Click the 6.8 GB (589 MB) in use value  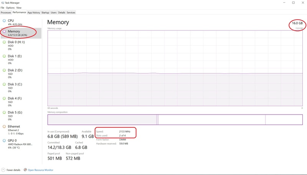63,137
